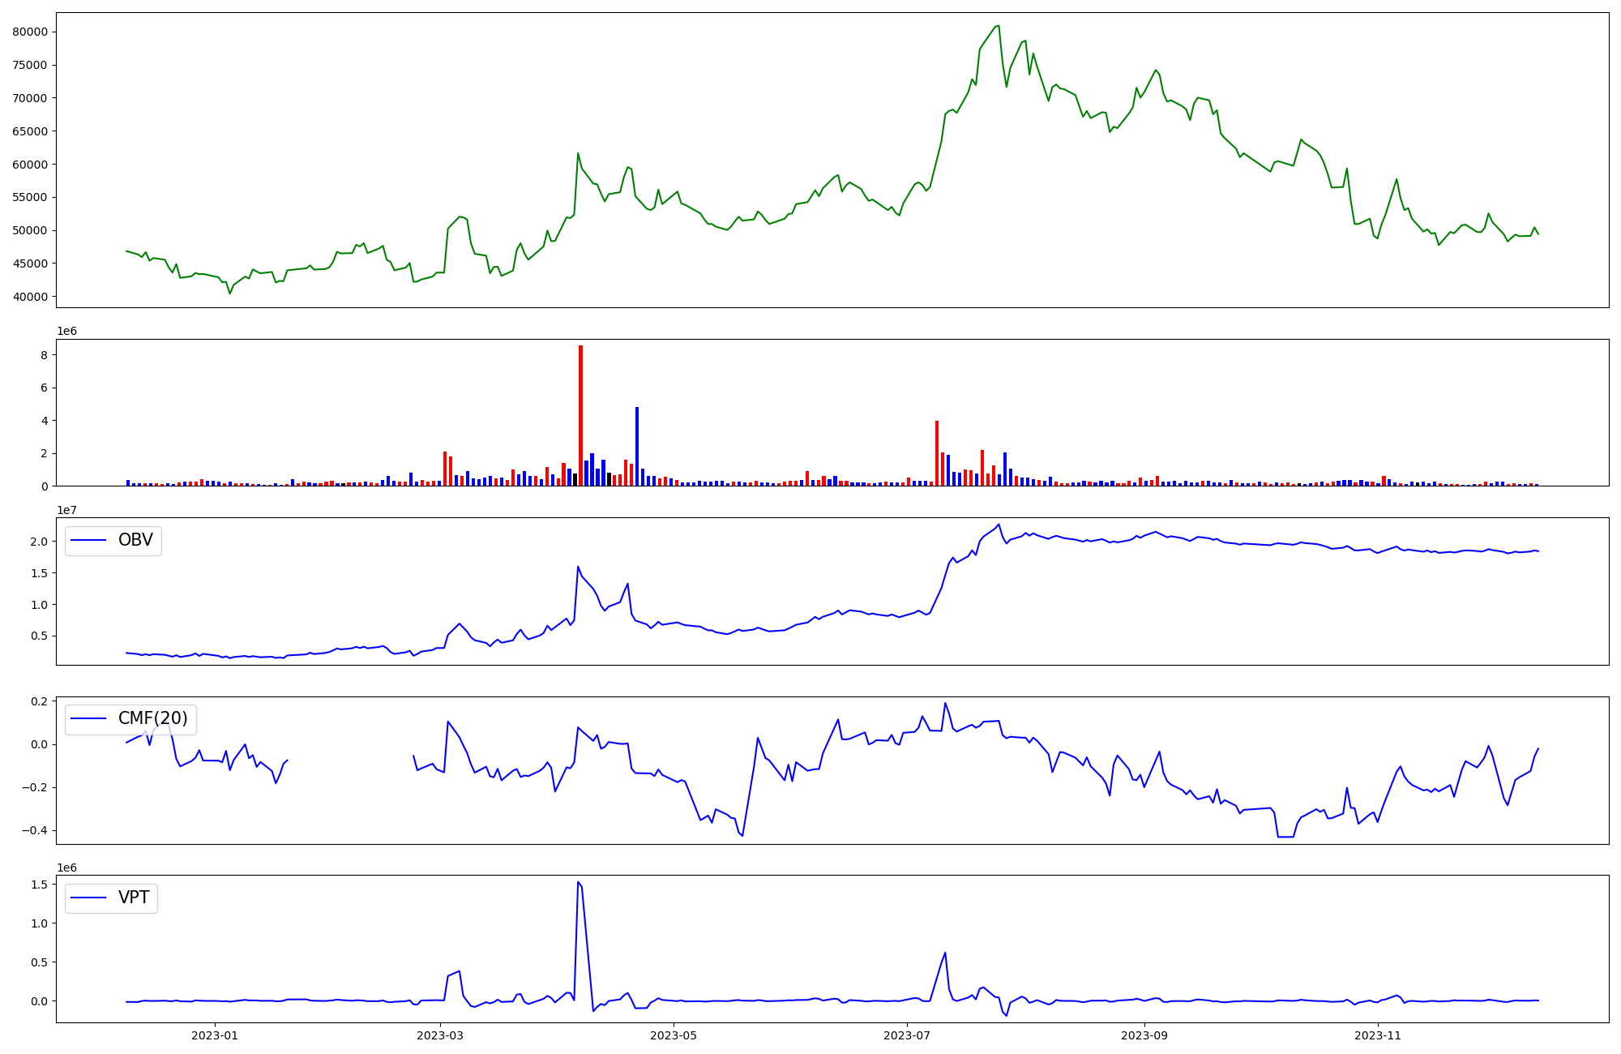Click the 2023-07 date tick label
The height and width of the screenshot is (1054, 1621).
click(906, 1035)
